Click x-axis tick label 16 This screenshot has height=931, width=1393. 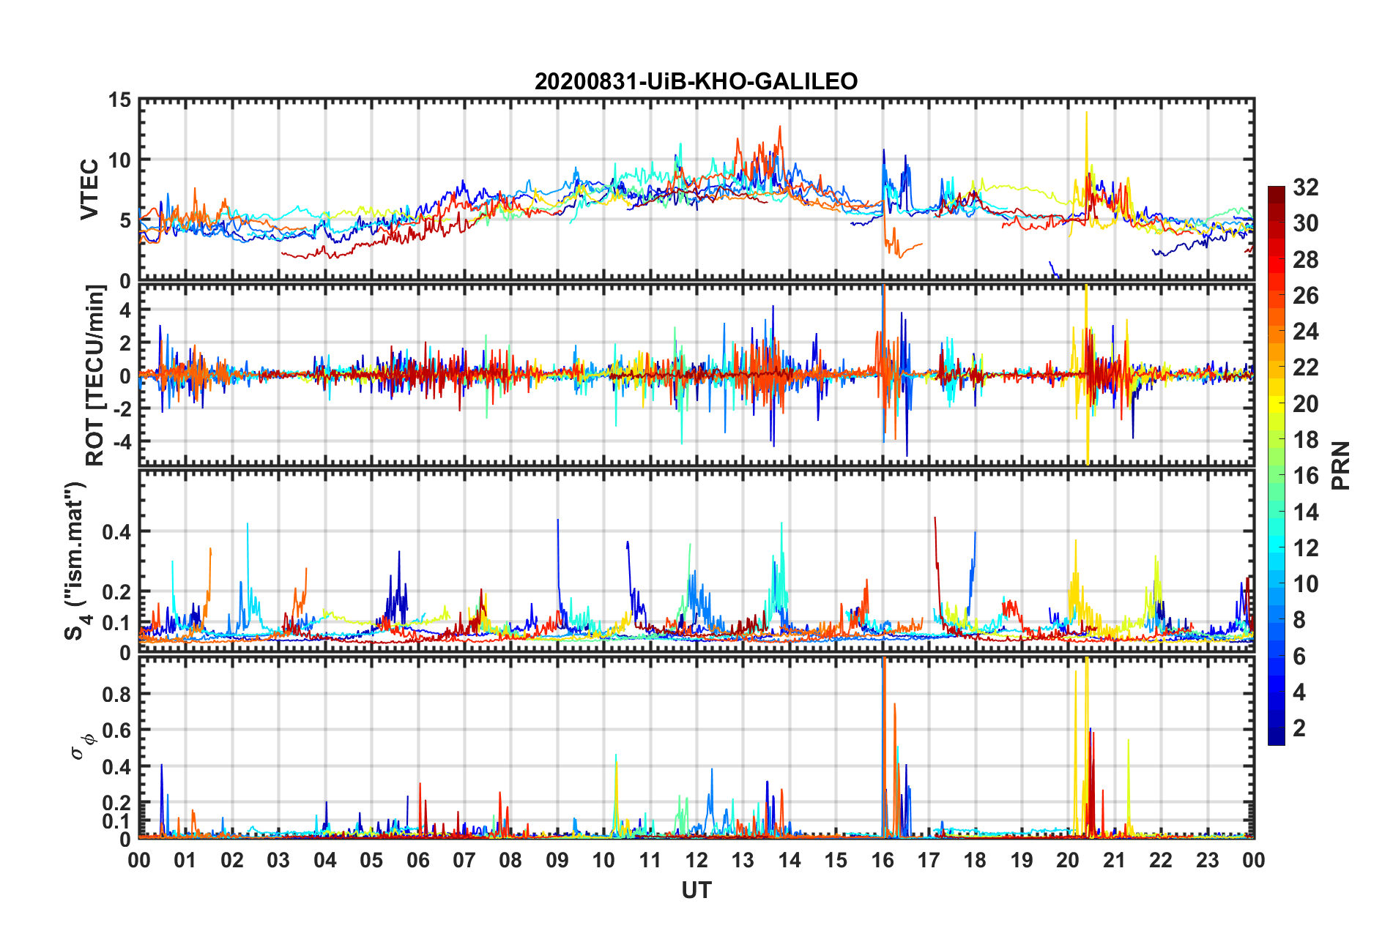(883, 860)
